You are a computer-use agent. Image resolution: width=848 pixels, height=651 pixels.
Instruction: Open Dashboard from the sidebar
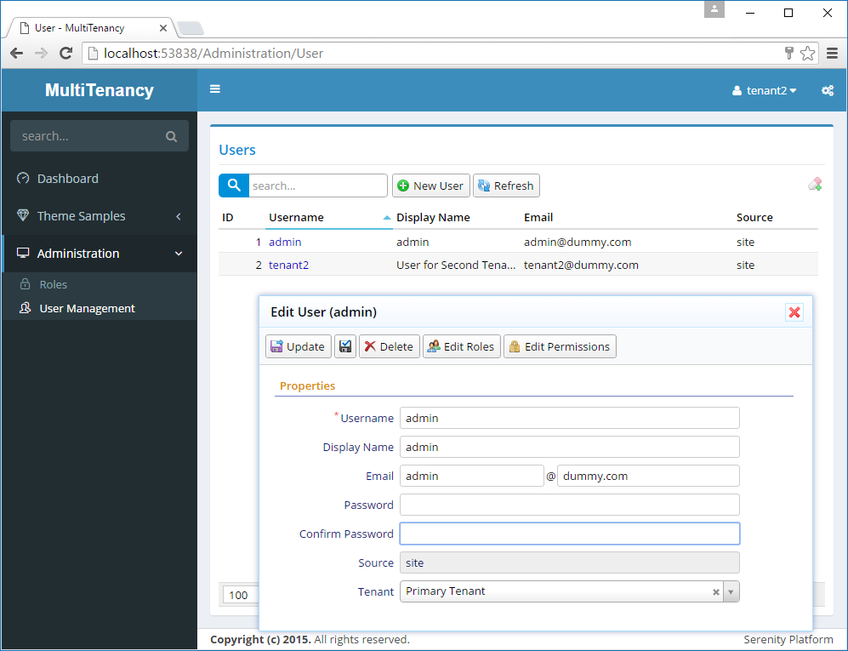(x=67, y=179)
